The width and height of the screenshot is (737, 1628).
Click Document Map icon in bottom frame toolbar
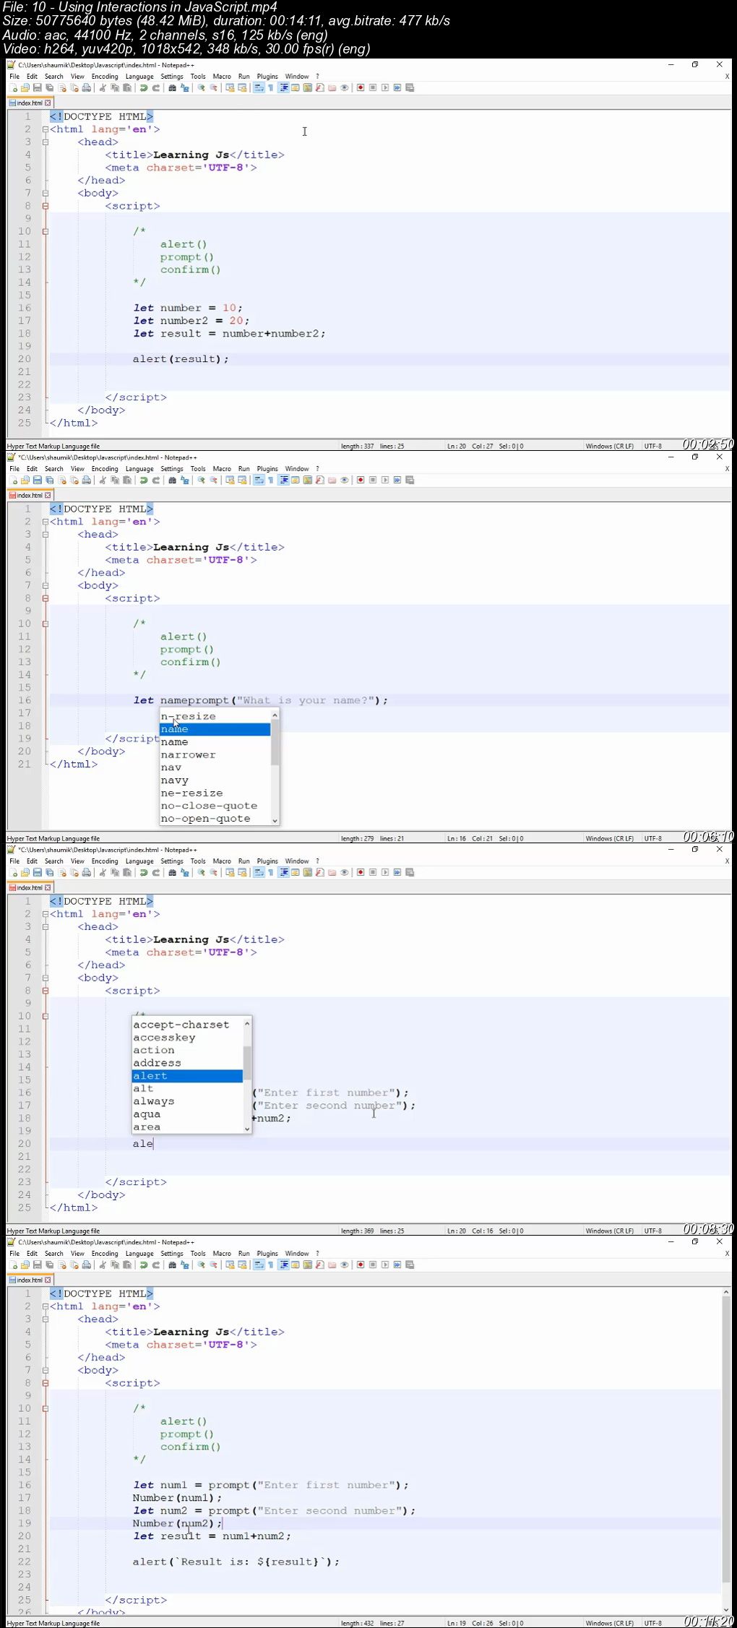(307, 1265)
